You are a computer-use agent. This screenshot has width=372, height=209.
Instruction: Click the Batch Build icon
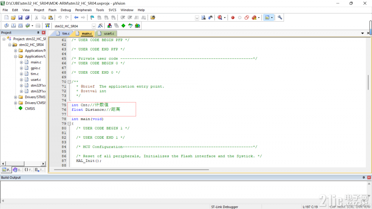pos(28,25)
